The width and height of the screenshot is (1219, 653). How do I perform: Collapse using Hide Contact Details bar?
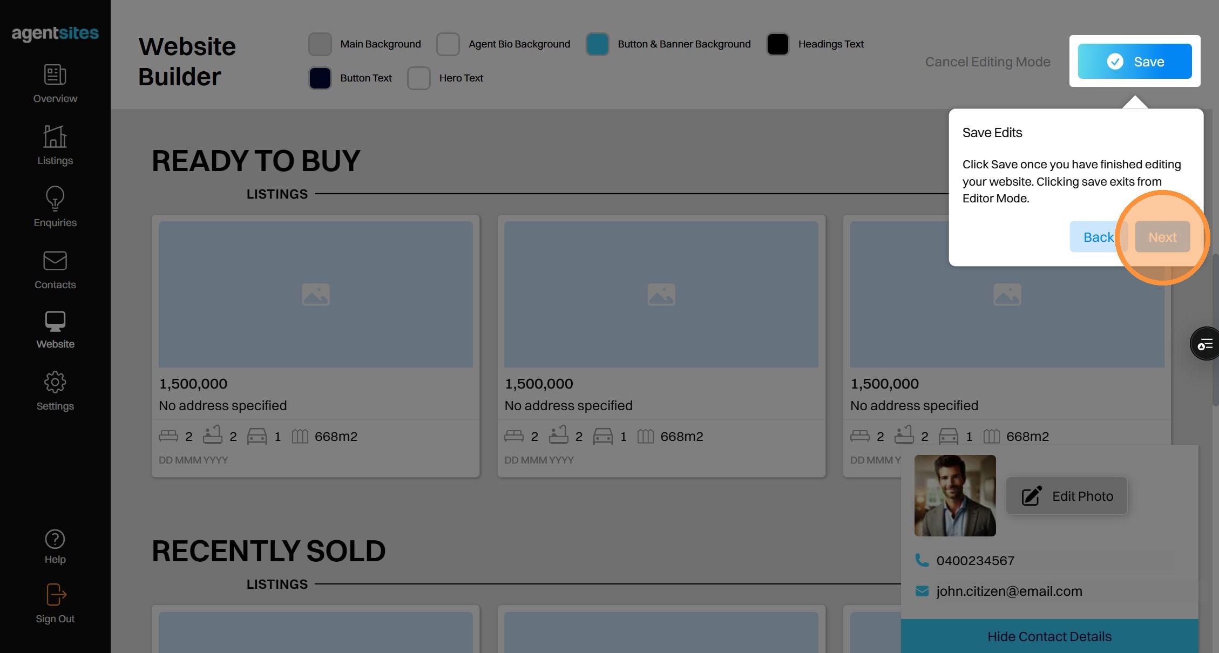[x=1049, y=636]
